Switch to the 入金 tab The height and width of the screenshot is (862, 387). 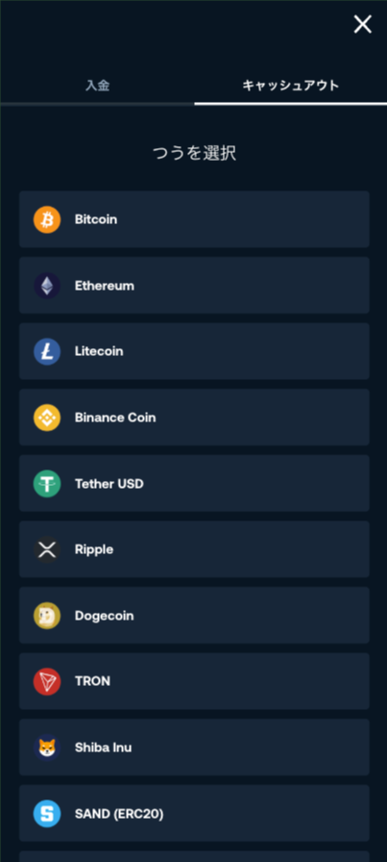[x=97, y=86]
